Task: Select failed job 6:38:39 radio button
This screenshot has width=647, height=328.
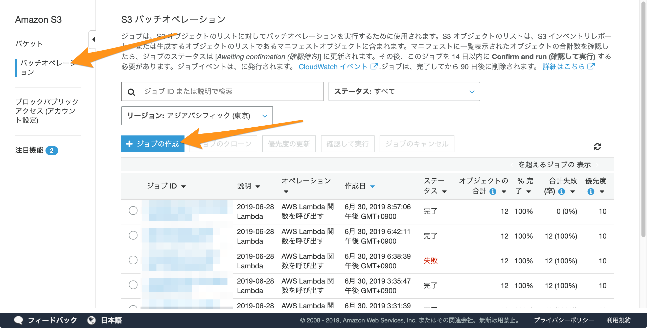Action: click(x=133, y=260)
